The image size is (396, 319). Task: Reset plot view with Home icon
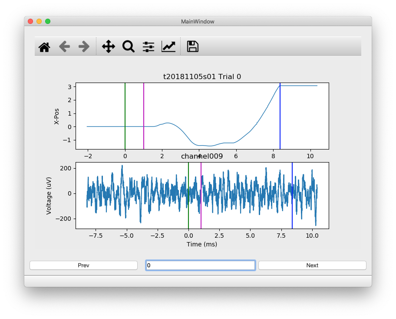tap(44, 47)
